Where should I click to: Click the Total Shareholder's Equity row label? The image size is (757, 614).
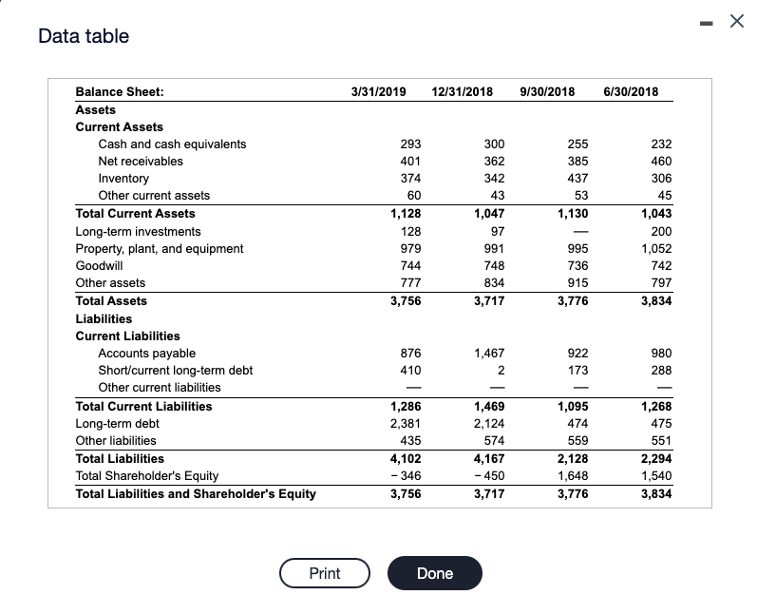147,476
